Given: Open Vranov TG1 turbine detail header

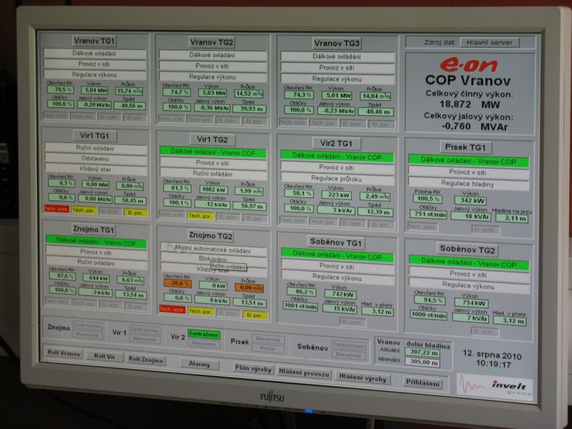Looking at the screenshot, I should pyautogui.click(x=95, y=41).
